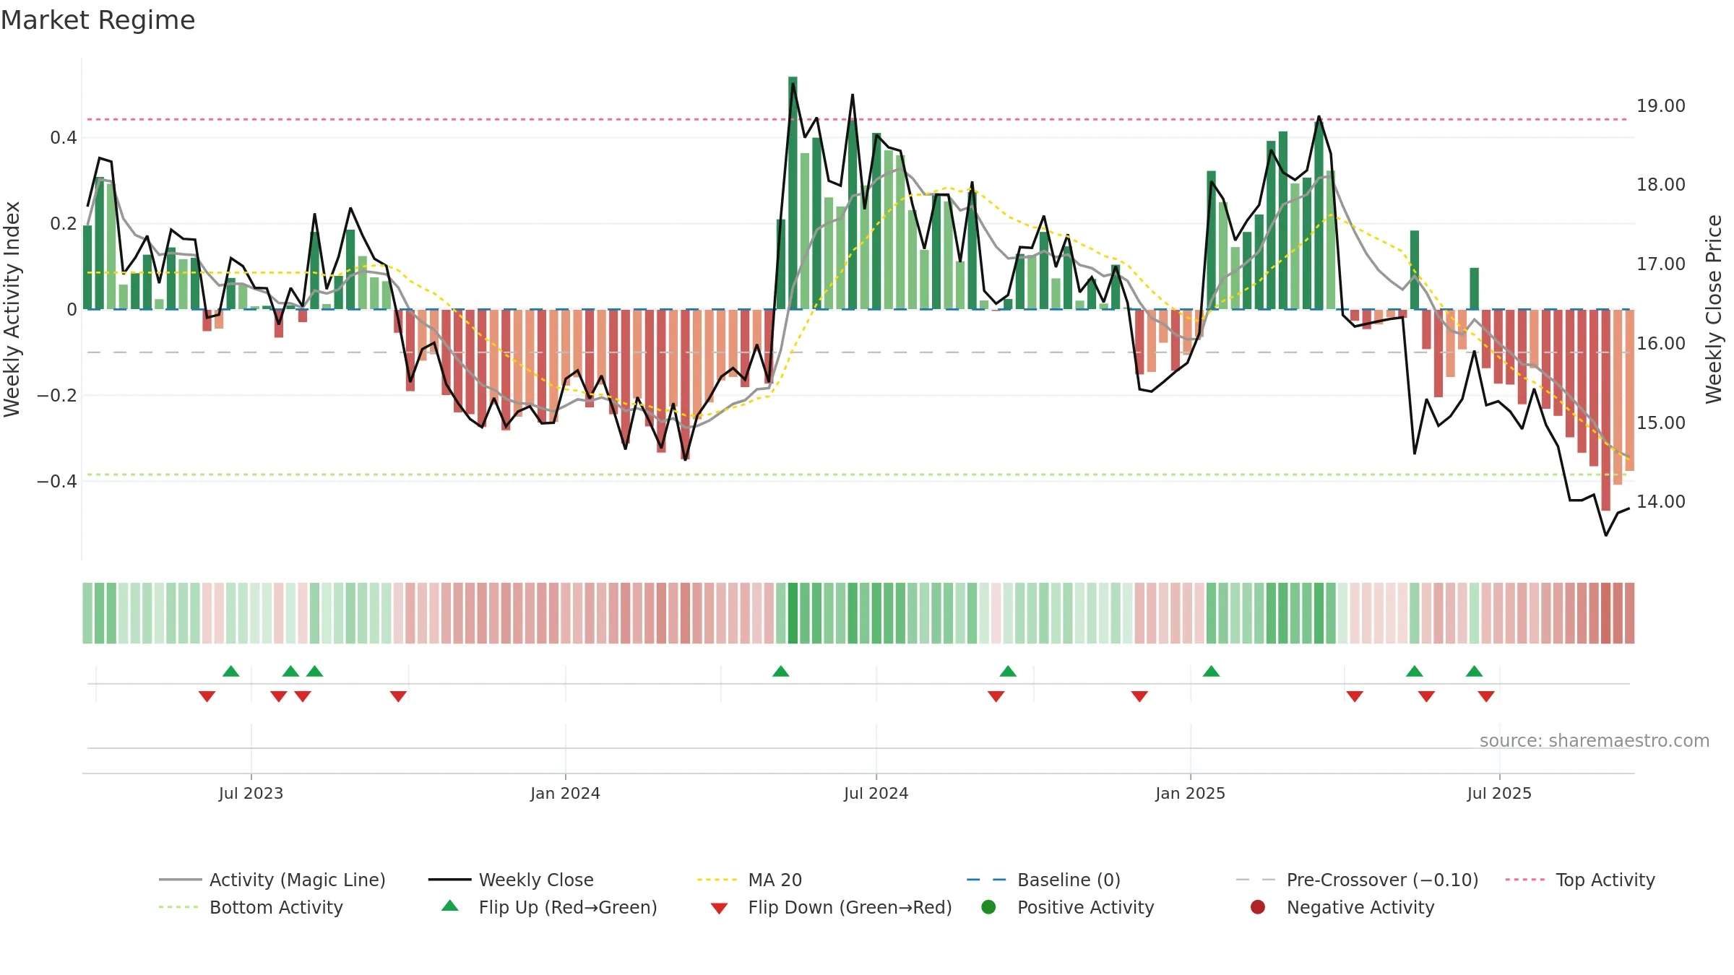The width and height of the screenshot is (1734, 975).
Task: Click the Weekly Close Price axis title
Action: (x=1714, y=309)
